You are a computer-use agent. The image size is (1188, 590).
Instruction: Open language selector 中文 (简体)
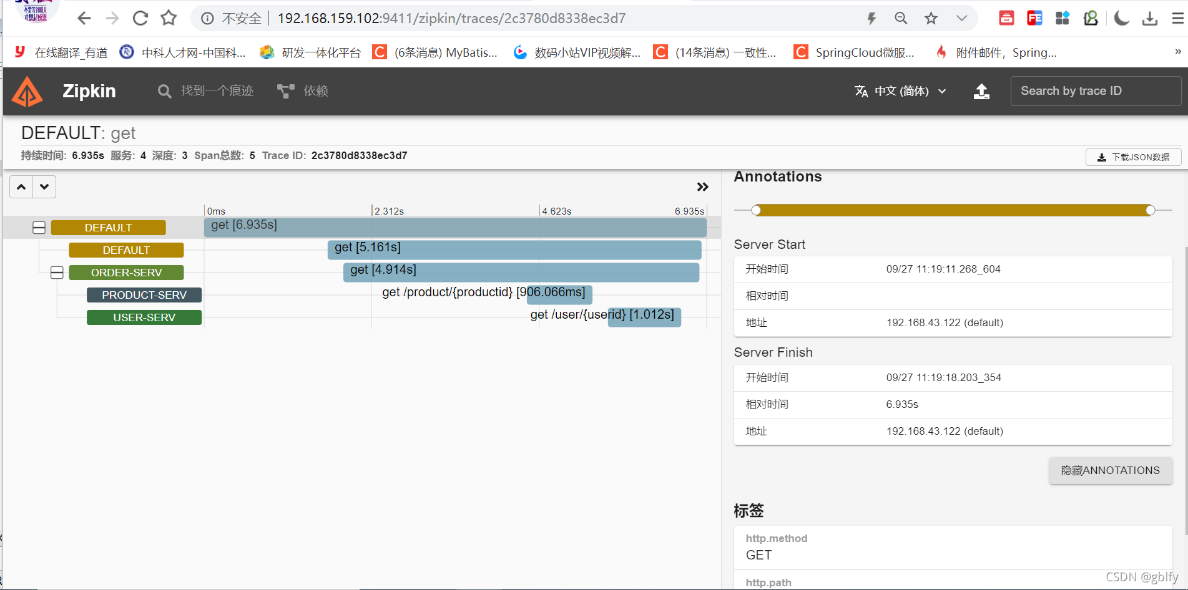point(900,91)
